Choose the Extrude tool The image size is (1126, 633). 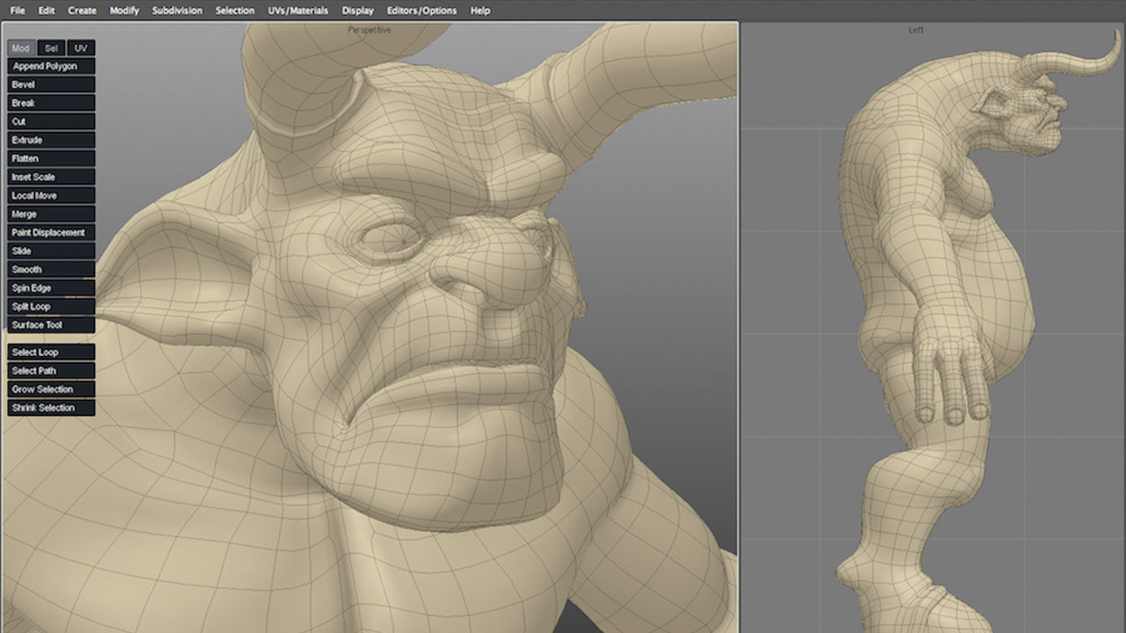51,140
